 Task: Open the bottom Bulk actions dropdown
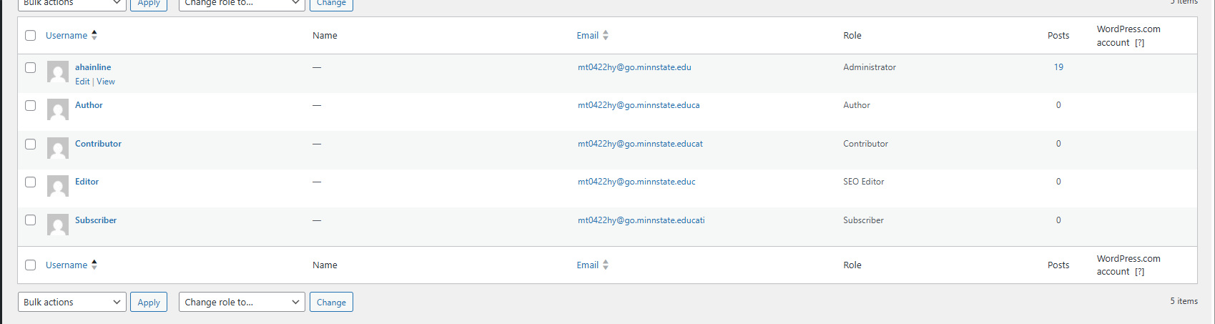[72, 302]
